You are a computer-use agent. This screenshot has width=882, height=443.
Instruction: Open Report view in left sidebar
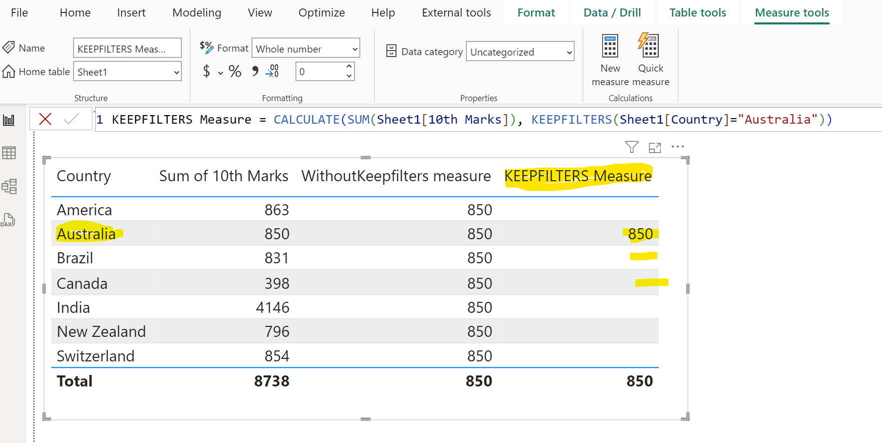coord(9,120)
